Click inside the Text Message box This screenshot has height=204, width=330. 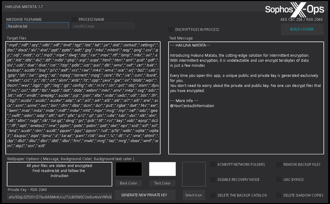point(246,98)
